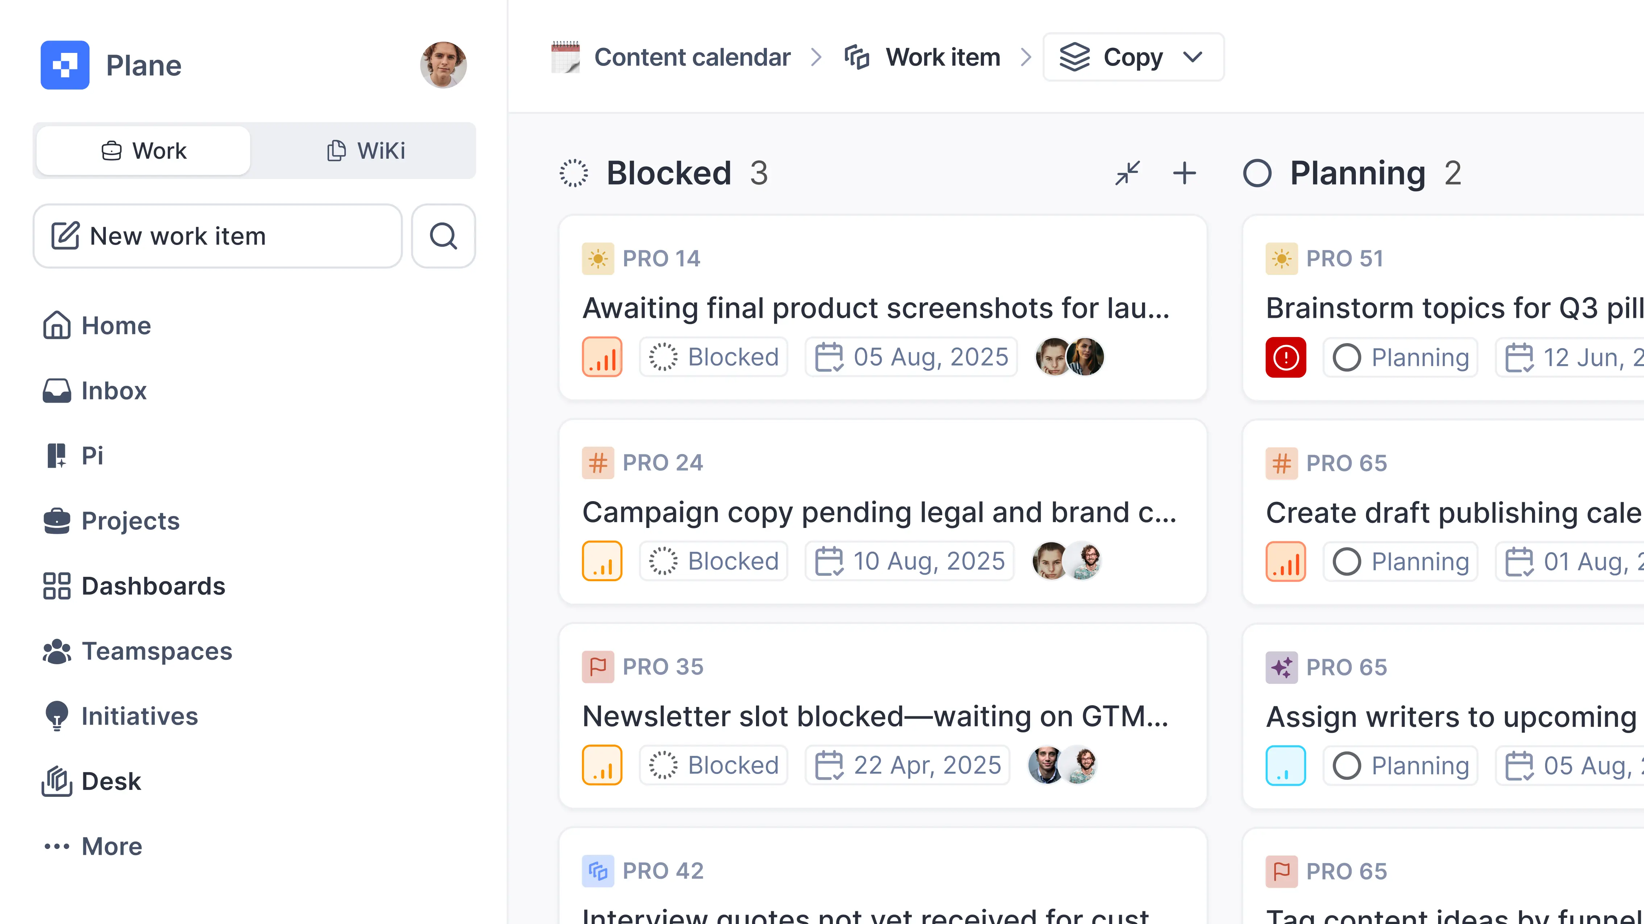The image size is (1644, 924).
Task: Open the Copy dropdown in the breadcrumb
Action: [1133, 57]
